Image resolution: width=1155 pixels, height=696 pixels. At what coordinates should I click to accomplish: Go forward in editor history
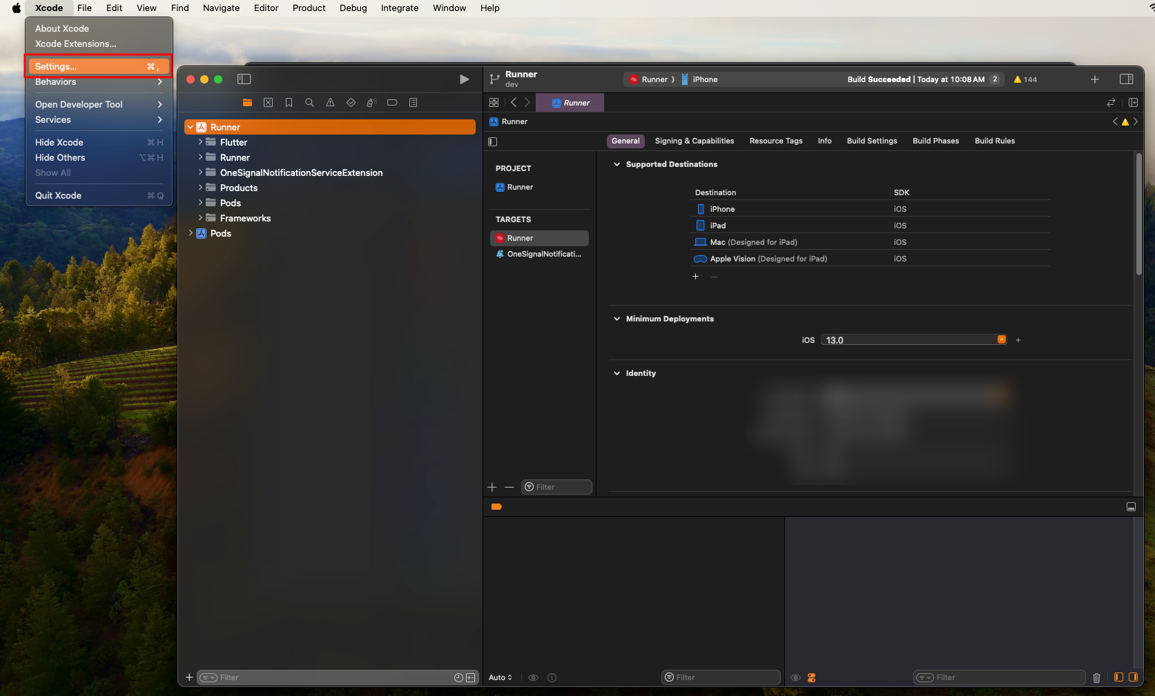coord(527,102)
